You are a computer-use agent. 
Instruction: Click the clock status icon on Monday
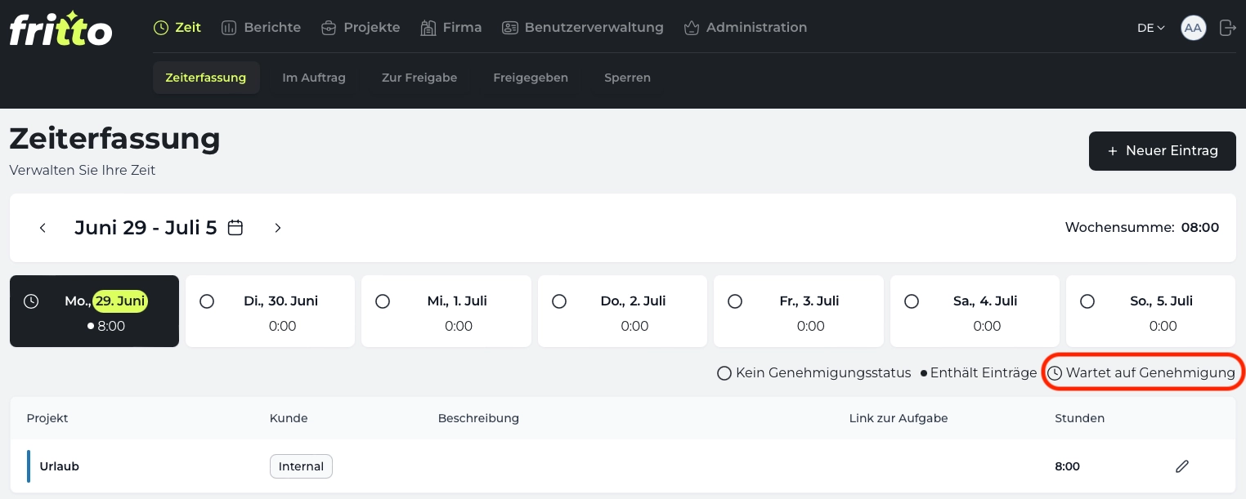tap(31, 301)
